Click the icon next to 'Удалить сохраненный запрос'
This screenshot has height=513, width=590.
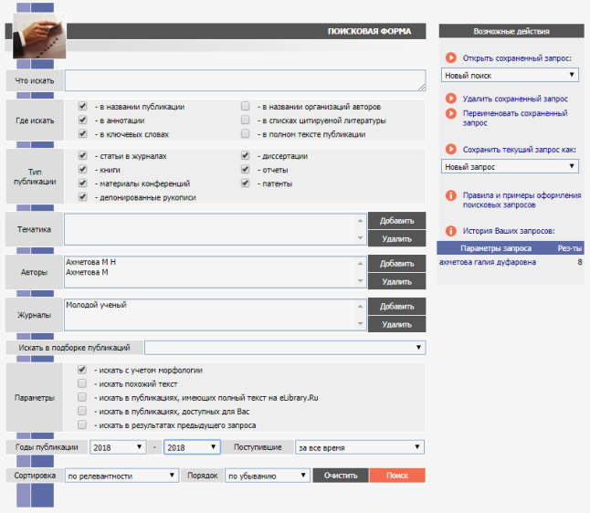[450, 99]
